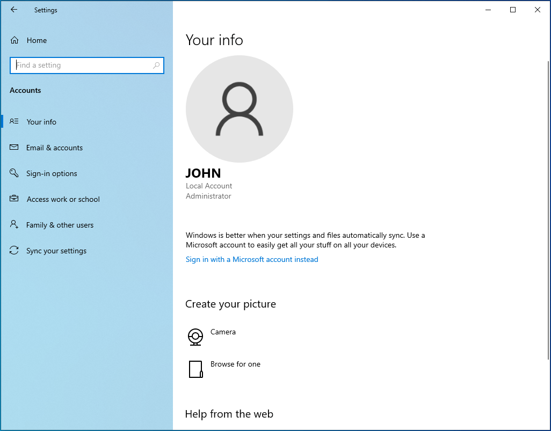Select Browse for one picture option
The height and width of the screenshot is (431, 551).
point(235,364)
